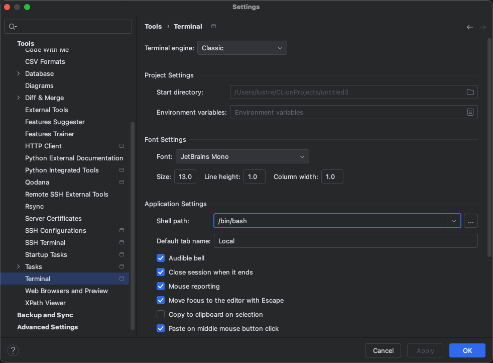Select the Tools category header
493x363 pixels.
26,43
